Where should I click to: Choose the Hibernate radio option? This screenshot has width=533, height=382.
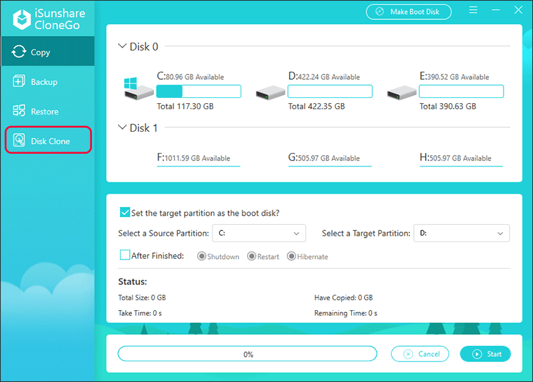(291, 256)
